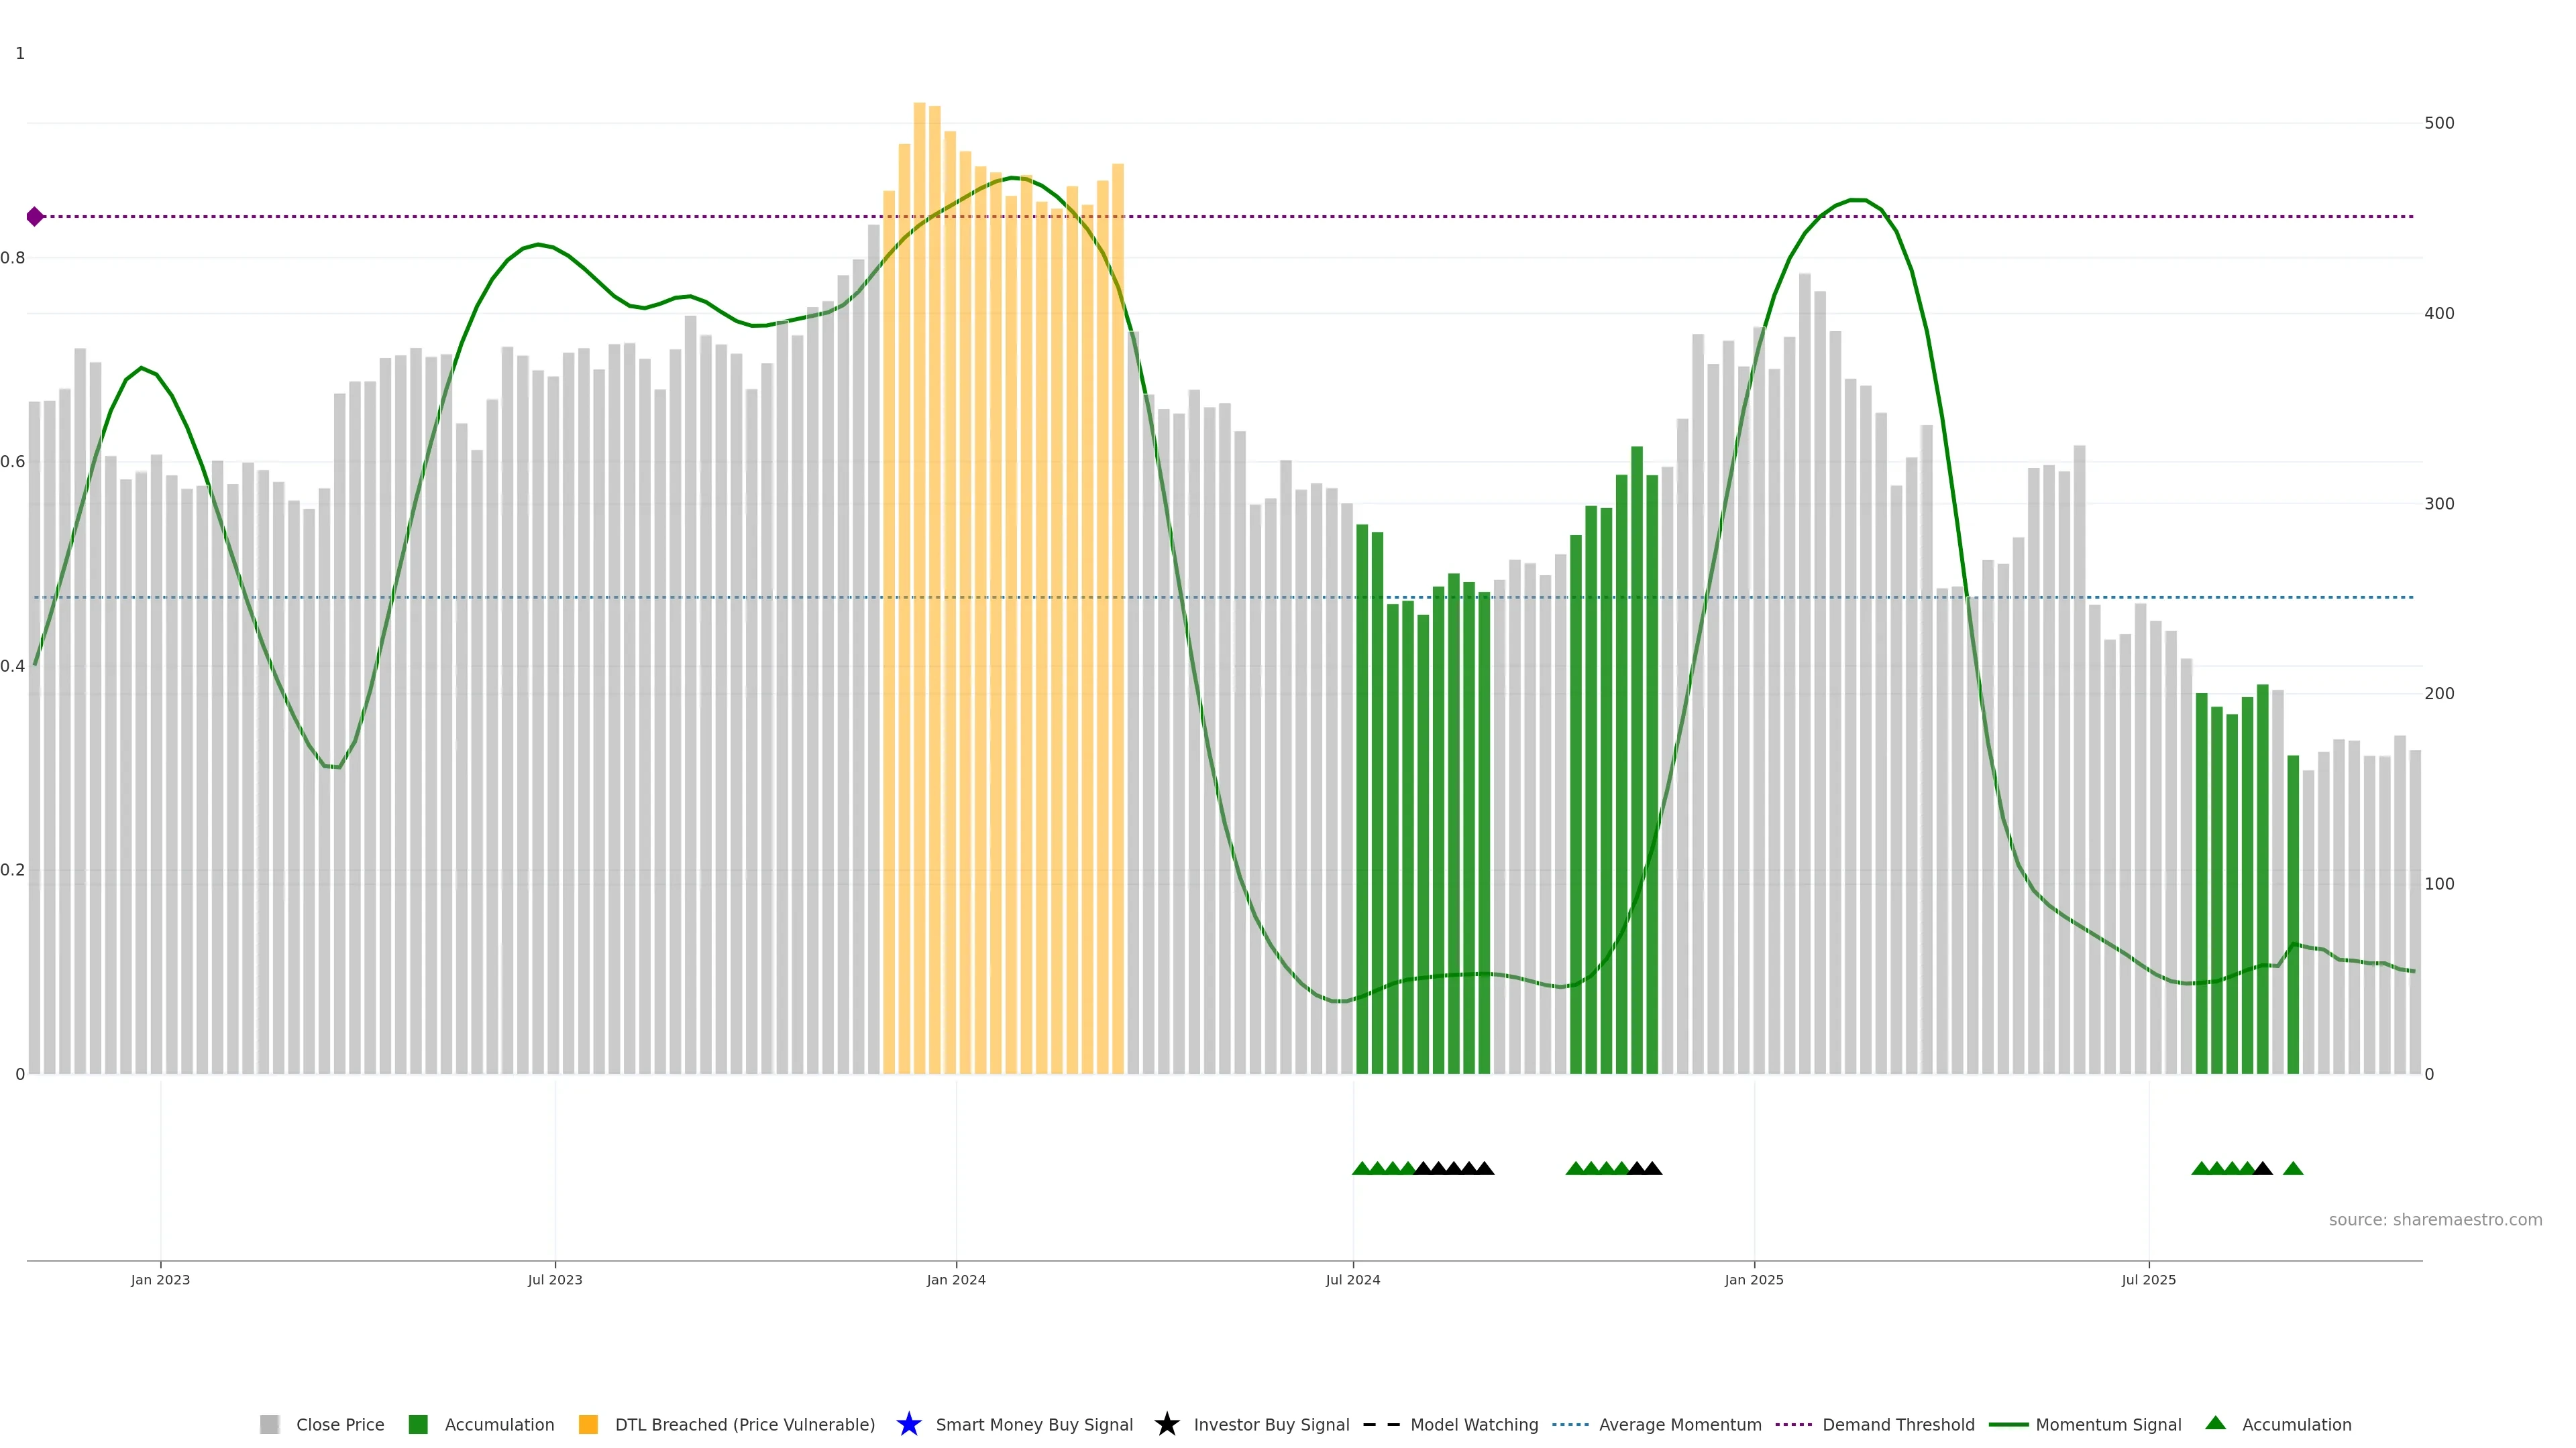
Task: Click the Average Momentum dotted line icon
Action: point(1570,1424)
